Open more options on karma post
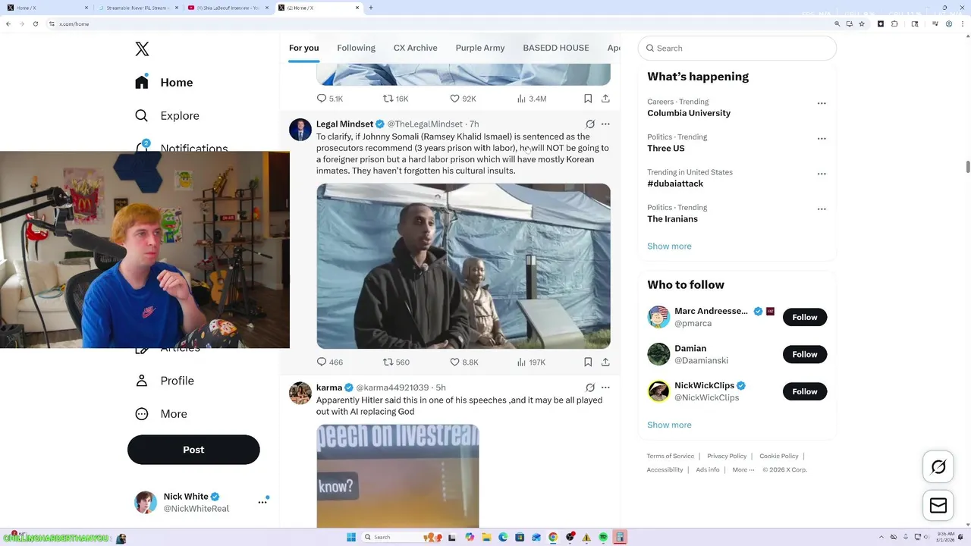971x546 pixels. 605,388
